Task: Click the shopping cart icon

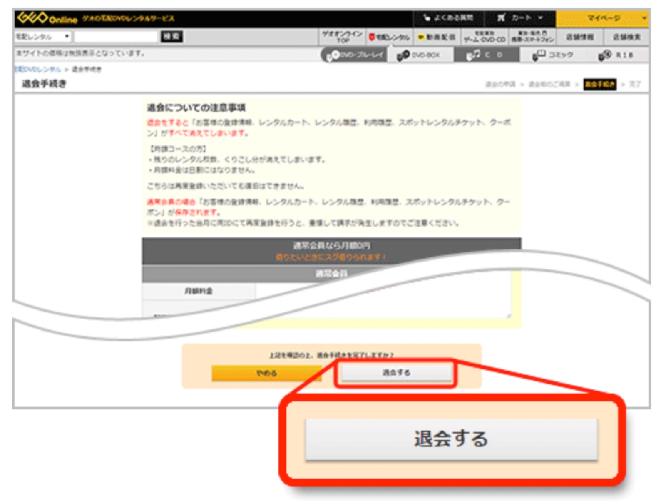Action: pyautogui.click(x=501, y=18)
